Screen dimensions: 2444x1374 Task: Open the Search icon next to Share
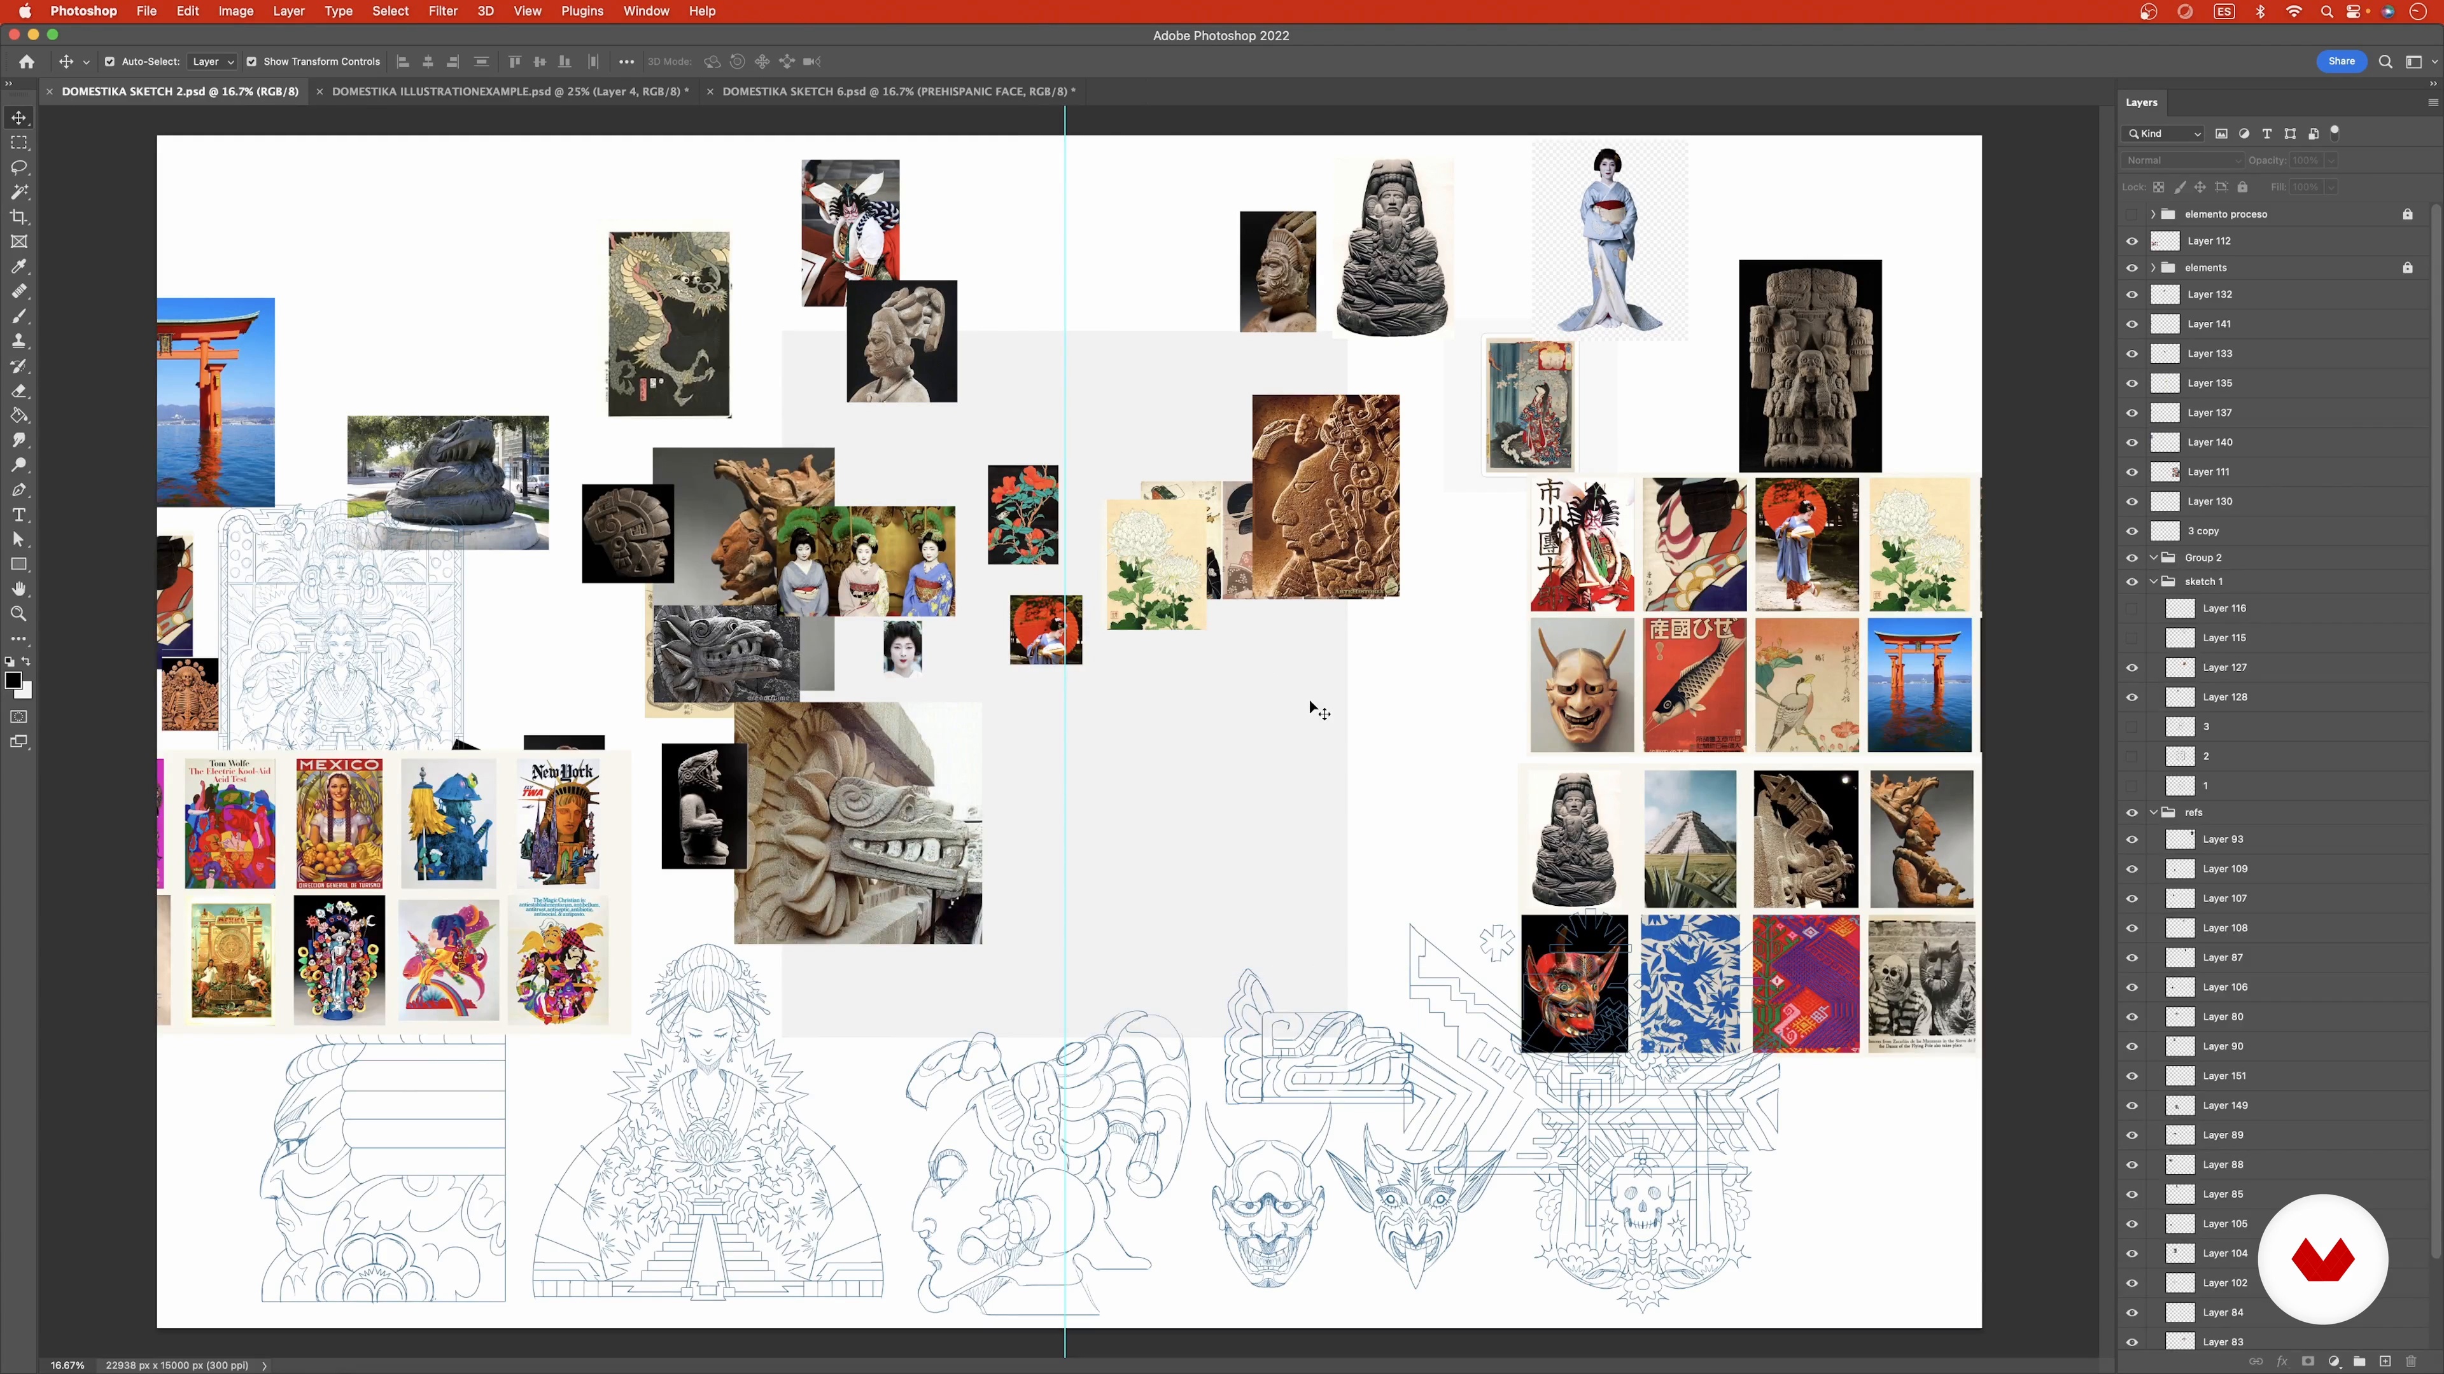click(2385, 62)
